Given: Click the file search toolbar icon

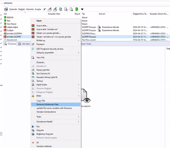Looking at the screenshot, I should (x=71, y=9).
